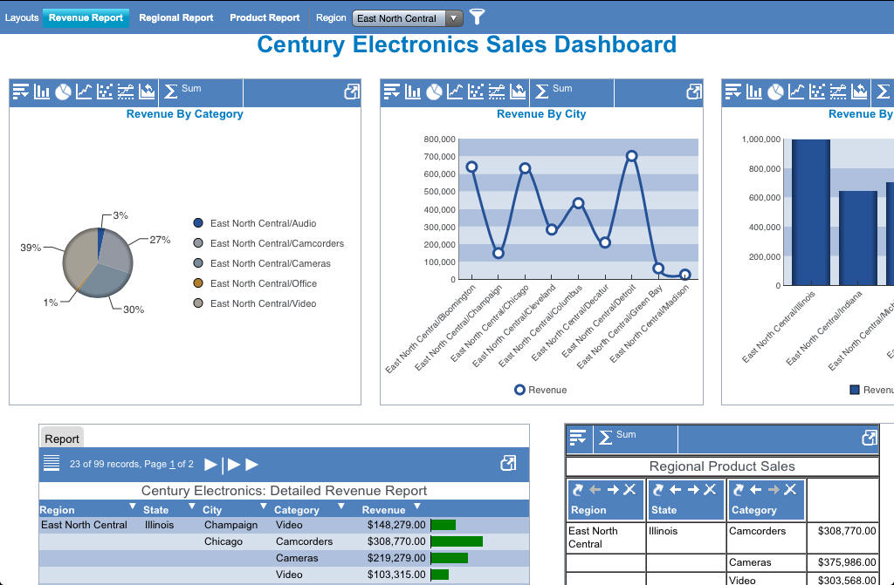Click the $219,279.00 Cameras revenue cell
Viewport: 894px width, 585px height.
click(x=396, y=558)
